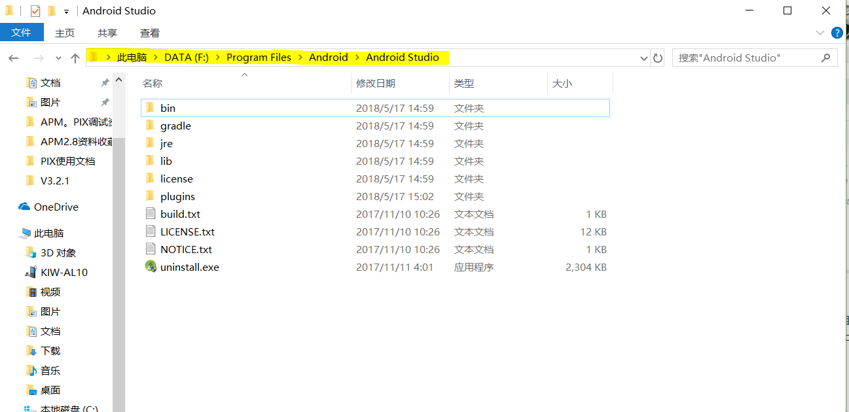Click the 视频 folder icon
Viewport: 849px width, 412px height.
click(x=31, y=292)
